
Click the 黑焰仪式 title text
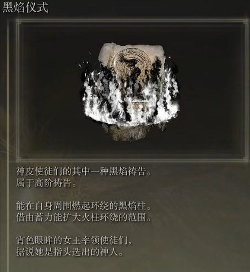point(25,7)
